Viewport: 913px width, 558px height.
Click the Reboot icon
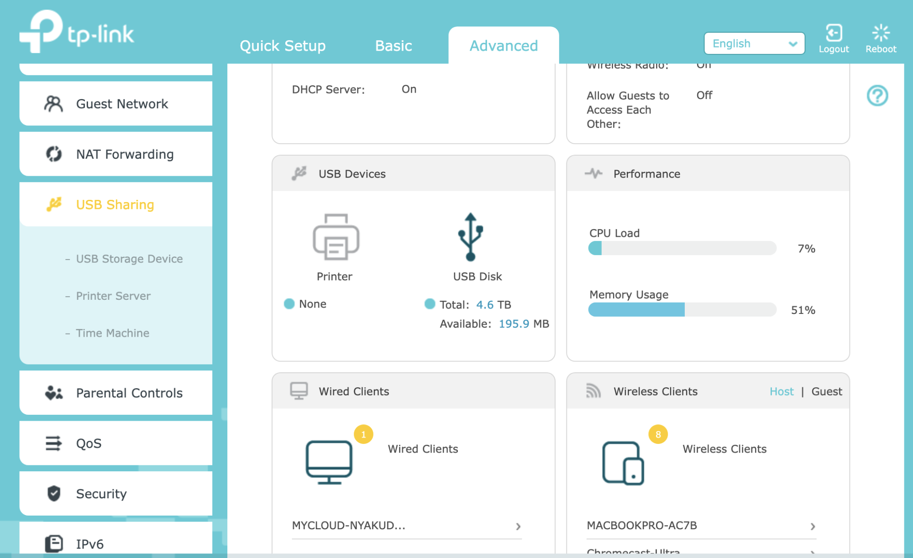pyautogui.click(x=881, y=34)
